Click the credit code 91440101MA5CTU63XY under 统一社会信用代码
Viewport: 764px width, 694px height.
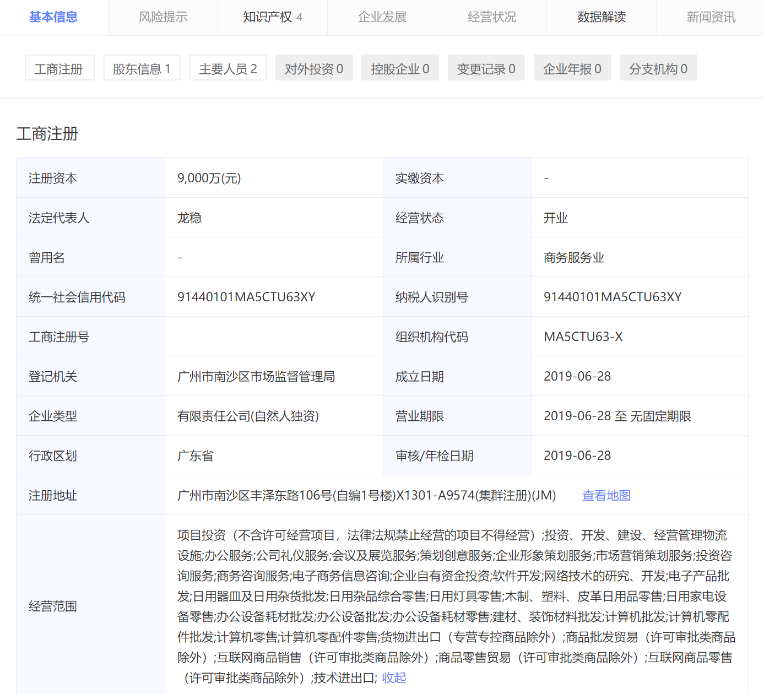click(x=246, y=297)
